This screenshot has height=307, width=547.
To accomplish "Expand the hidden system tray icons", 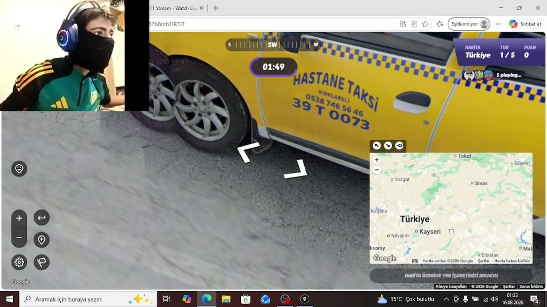I will (446, 299).
